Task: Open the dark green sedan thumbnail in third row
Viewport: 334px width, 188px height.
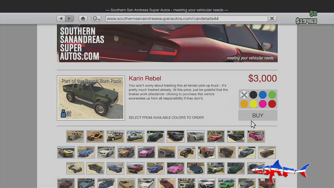Action: tap(236, 168)
